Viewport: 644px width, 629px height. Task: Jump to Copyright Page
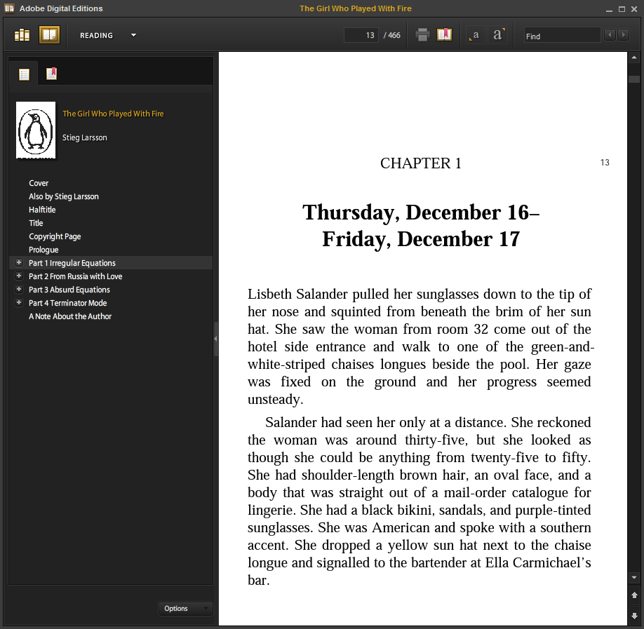(55, 236)
